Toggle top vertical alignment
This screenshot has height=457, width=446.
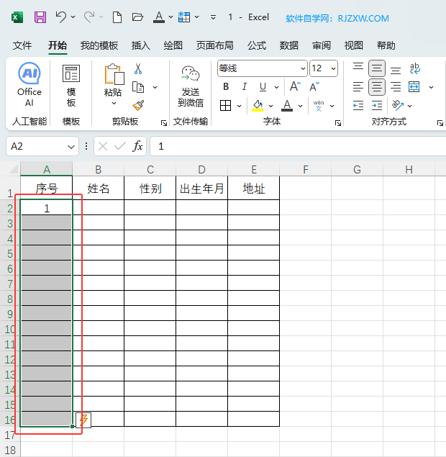click(x=358, y=68)
